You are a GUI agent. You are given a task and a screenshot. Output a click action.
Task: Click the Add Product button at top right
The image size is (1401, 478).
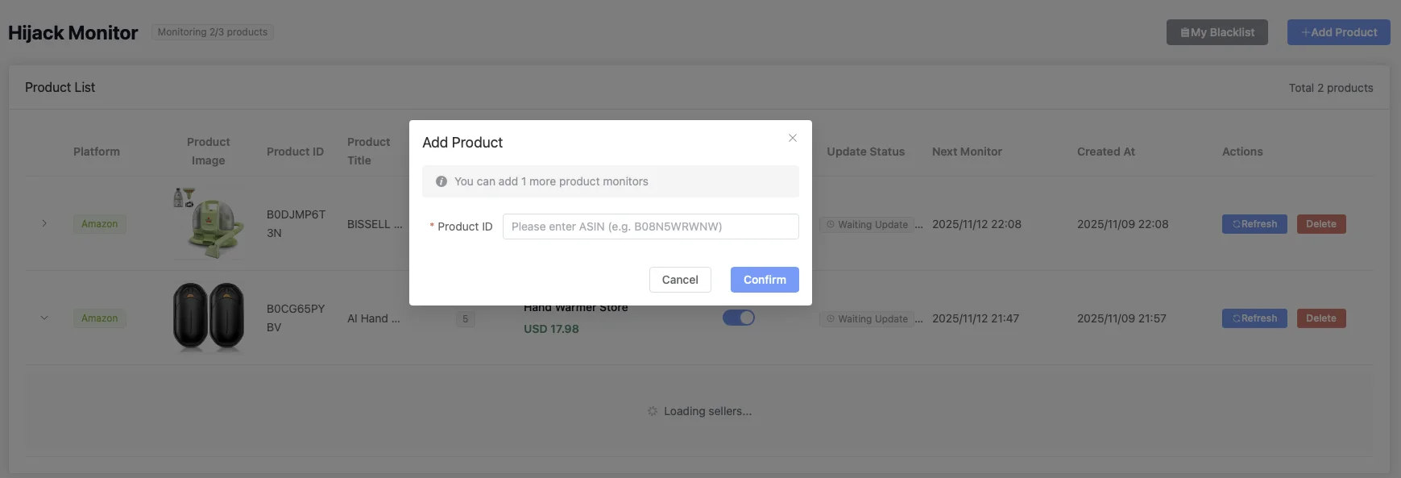1338,32
